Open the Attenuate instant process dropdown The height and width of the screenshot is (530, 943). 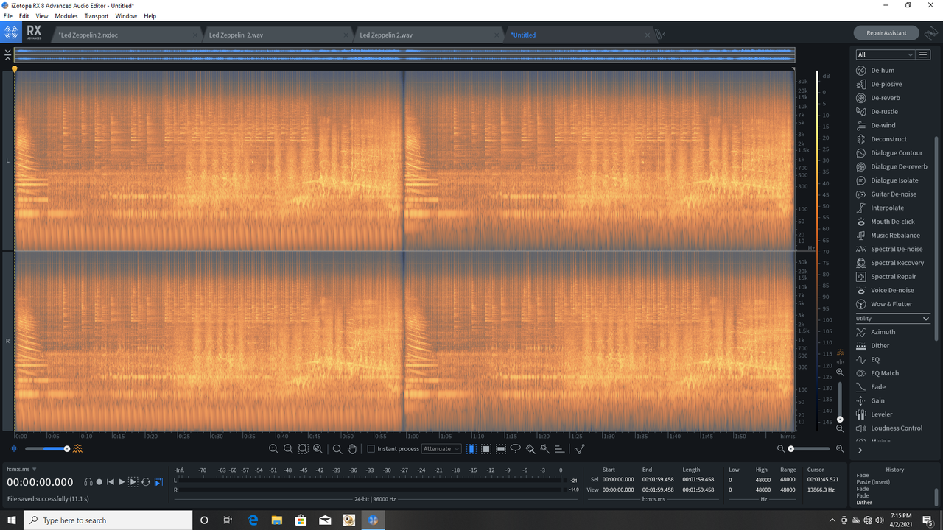441,449
